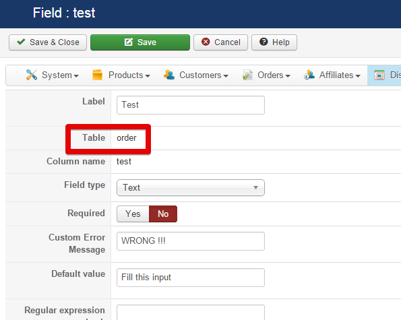
Task: Expand the System menu arrow
Action: point(76,76)
